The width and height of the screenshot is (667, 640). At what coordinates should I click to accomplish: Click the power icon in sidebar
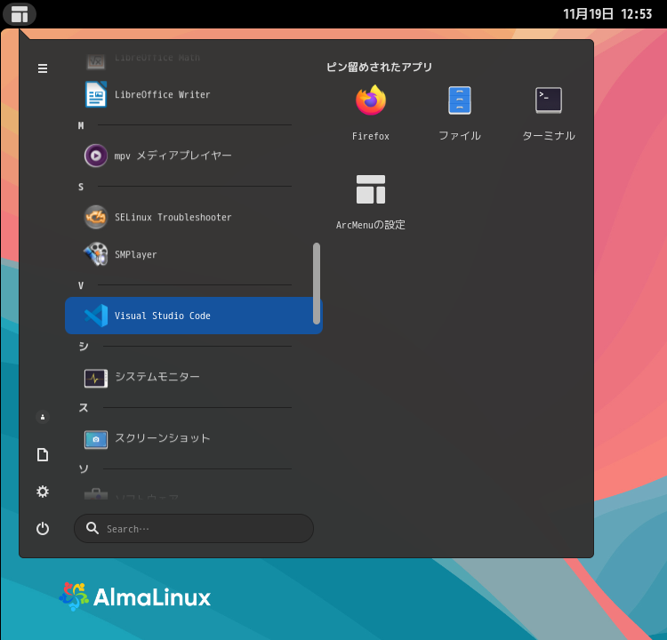point(43,529)
